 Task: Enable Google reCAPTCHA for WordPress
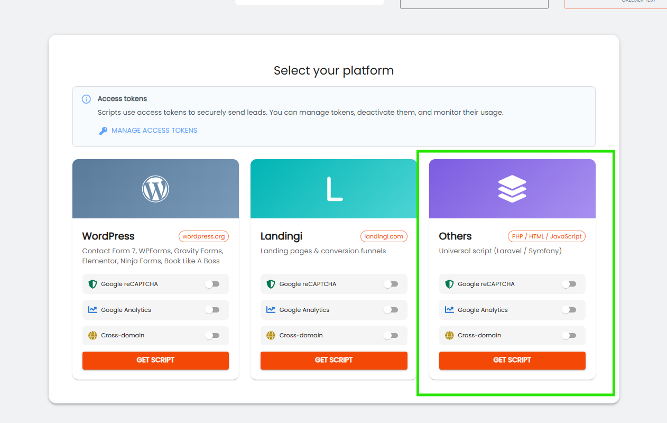[212, 284]
